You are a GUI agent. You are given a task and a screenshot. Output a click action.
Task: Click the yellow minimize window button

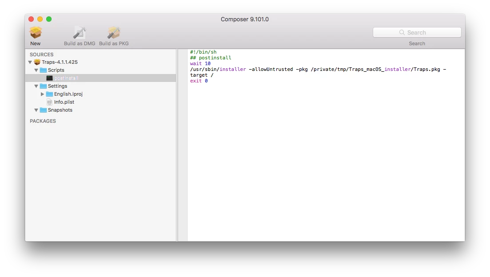click(x=40, y=19)
